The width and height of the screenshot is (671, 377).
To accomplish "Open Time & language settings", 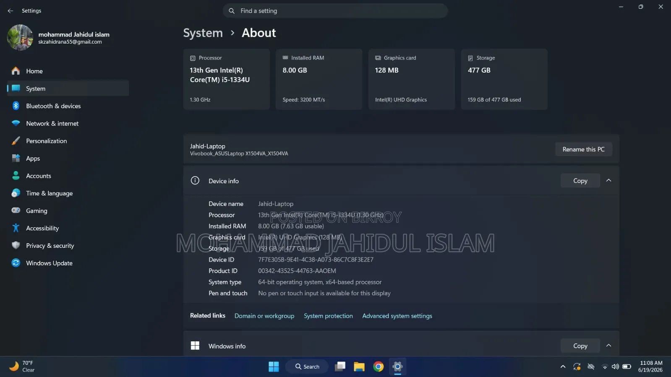I will click(x=68, y=193).
